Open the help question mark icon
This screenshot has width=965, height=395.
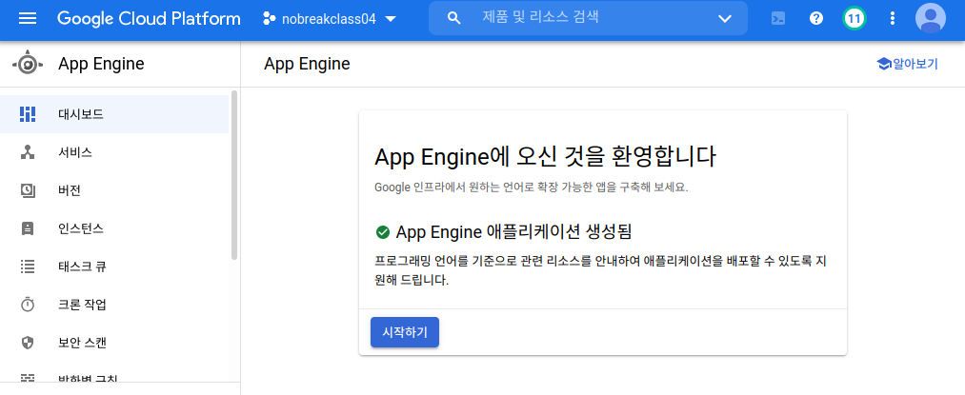coord(816,18)
